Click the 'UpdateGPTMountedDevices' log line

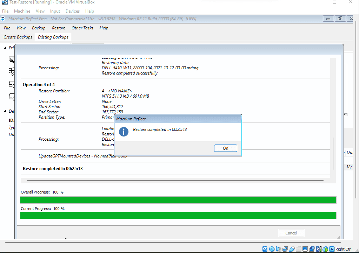[83, 156]
